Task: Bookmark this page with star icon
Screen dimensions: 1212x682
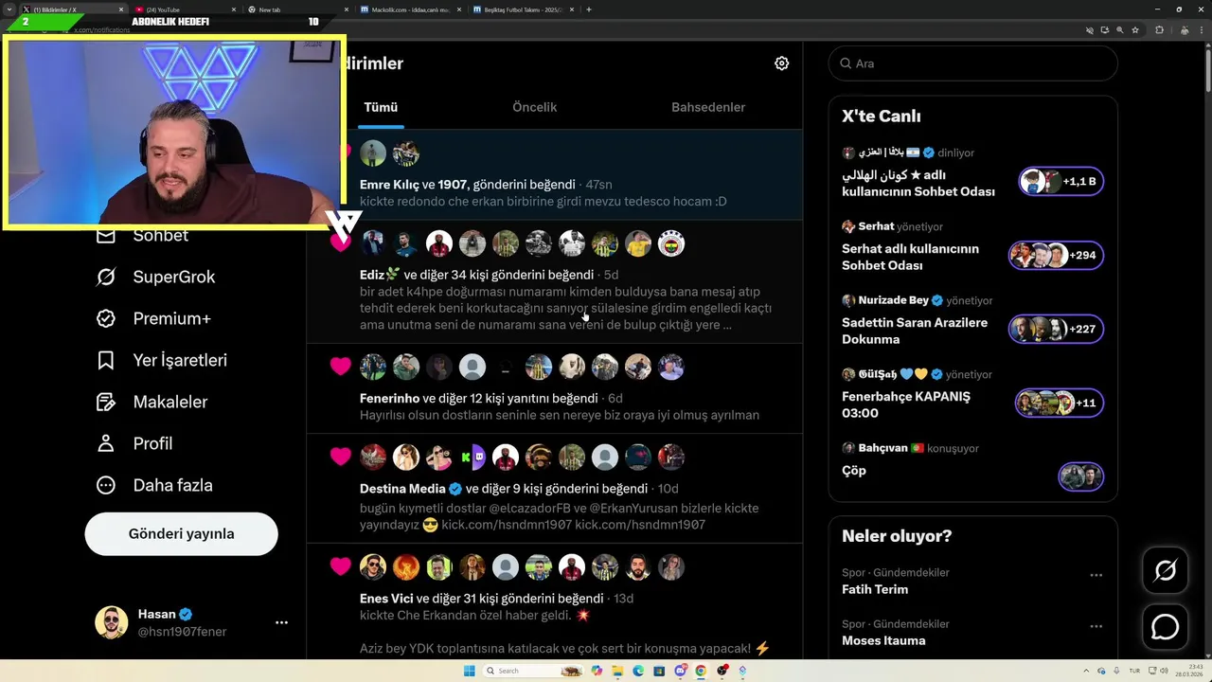Action: click(1135, 29)
